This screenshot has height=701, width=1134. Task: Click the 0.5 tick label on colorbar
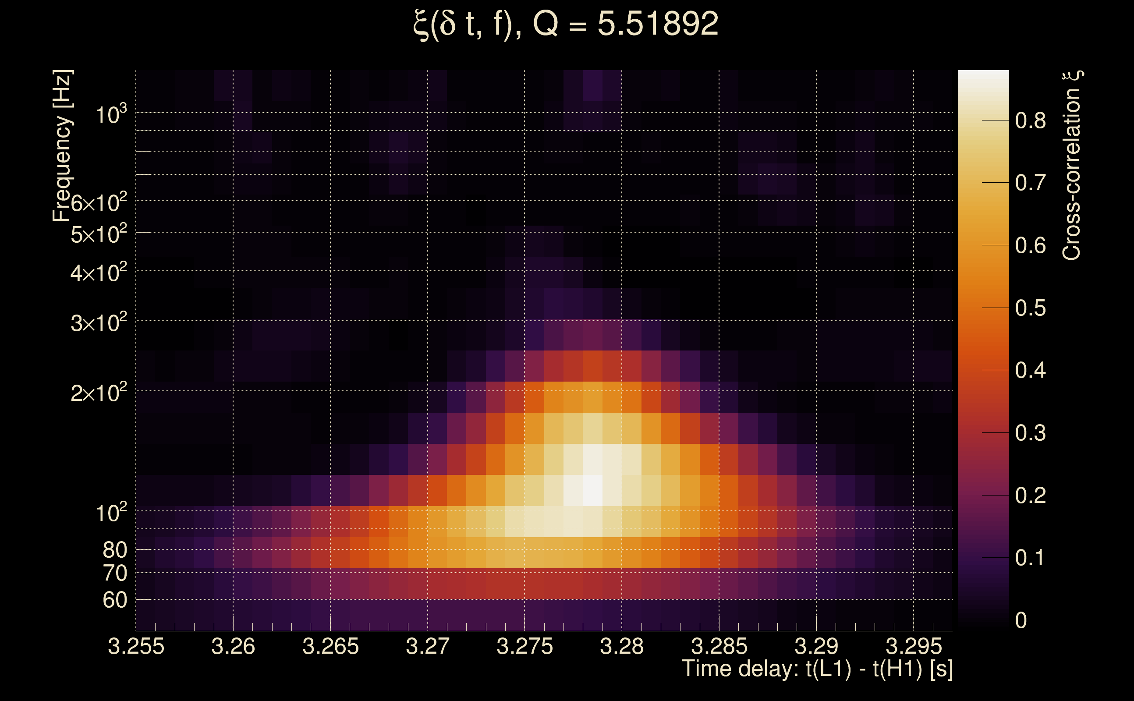[x=1030, y=308]
